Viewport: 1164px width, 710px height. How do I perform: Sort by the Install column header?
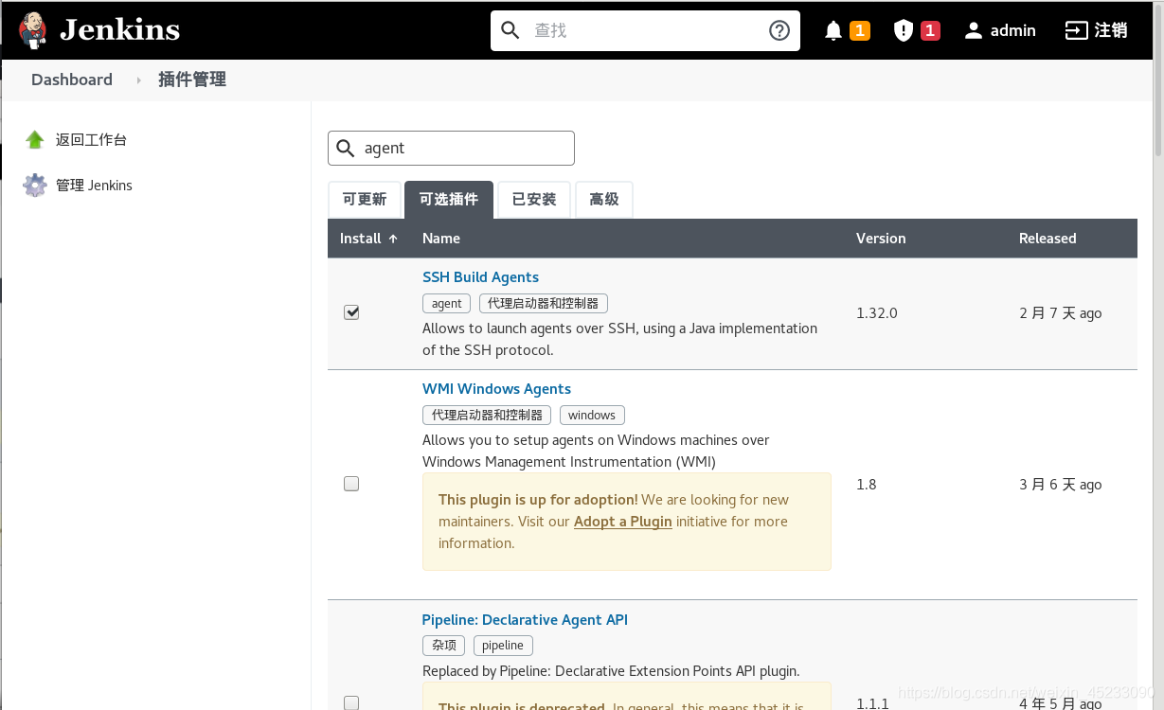click(x=368, y=239)
